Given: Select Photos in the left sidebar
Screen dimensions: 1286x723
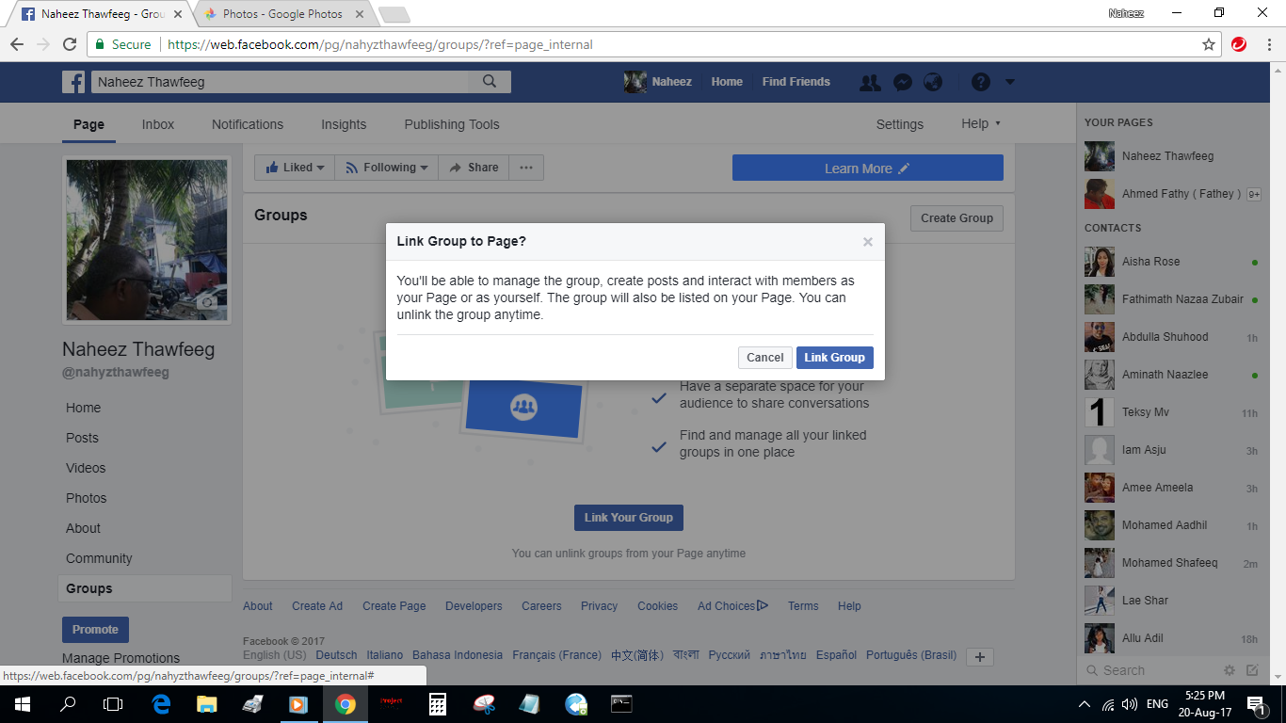Looking at the screenshot, I should (87, 498).
